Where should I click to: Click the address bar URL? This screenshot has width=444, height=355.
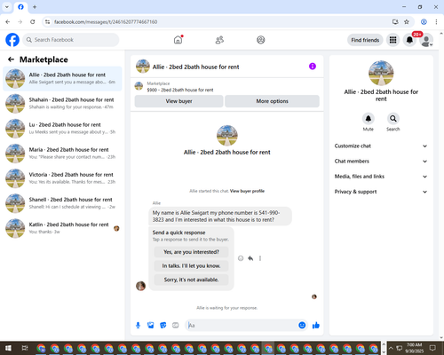tap(106, 22)
